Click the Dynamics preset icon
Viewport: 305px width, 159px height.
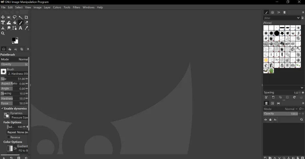click(x=6, y=115)
